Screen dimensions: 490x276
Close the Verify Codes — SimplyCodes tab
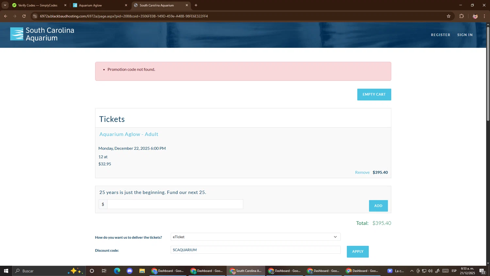coord(65,5)
